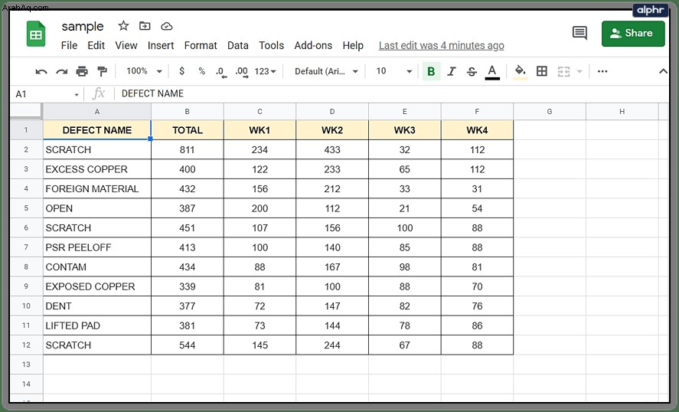Increase decimal places
Image resolution: width=679 pixels, height=412 pixels.
click(242, 72)
